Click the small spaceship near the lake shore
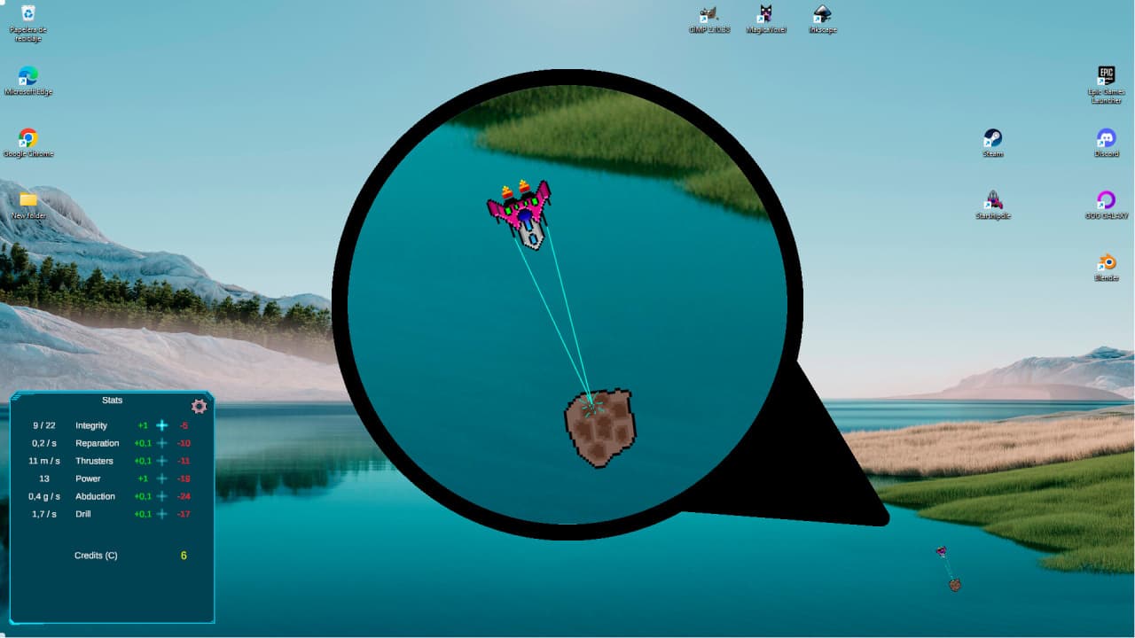The width and height of the screenshot is (1135, 638). pos(941,551)
